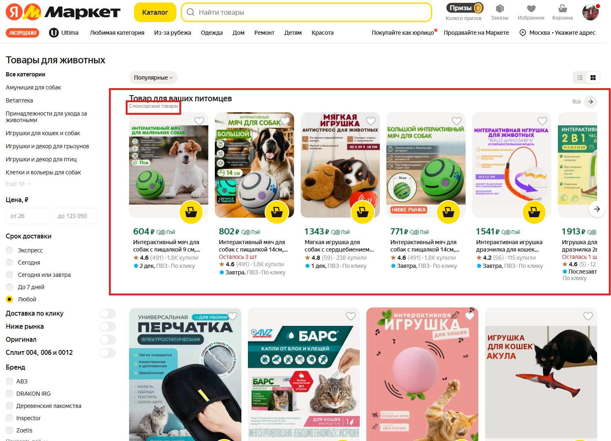Enable the Ниже рынка switch
The image size is (611, 441).
pyautogui.click(x=108, y=327)
